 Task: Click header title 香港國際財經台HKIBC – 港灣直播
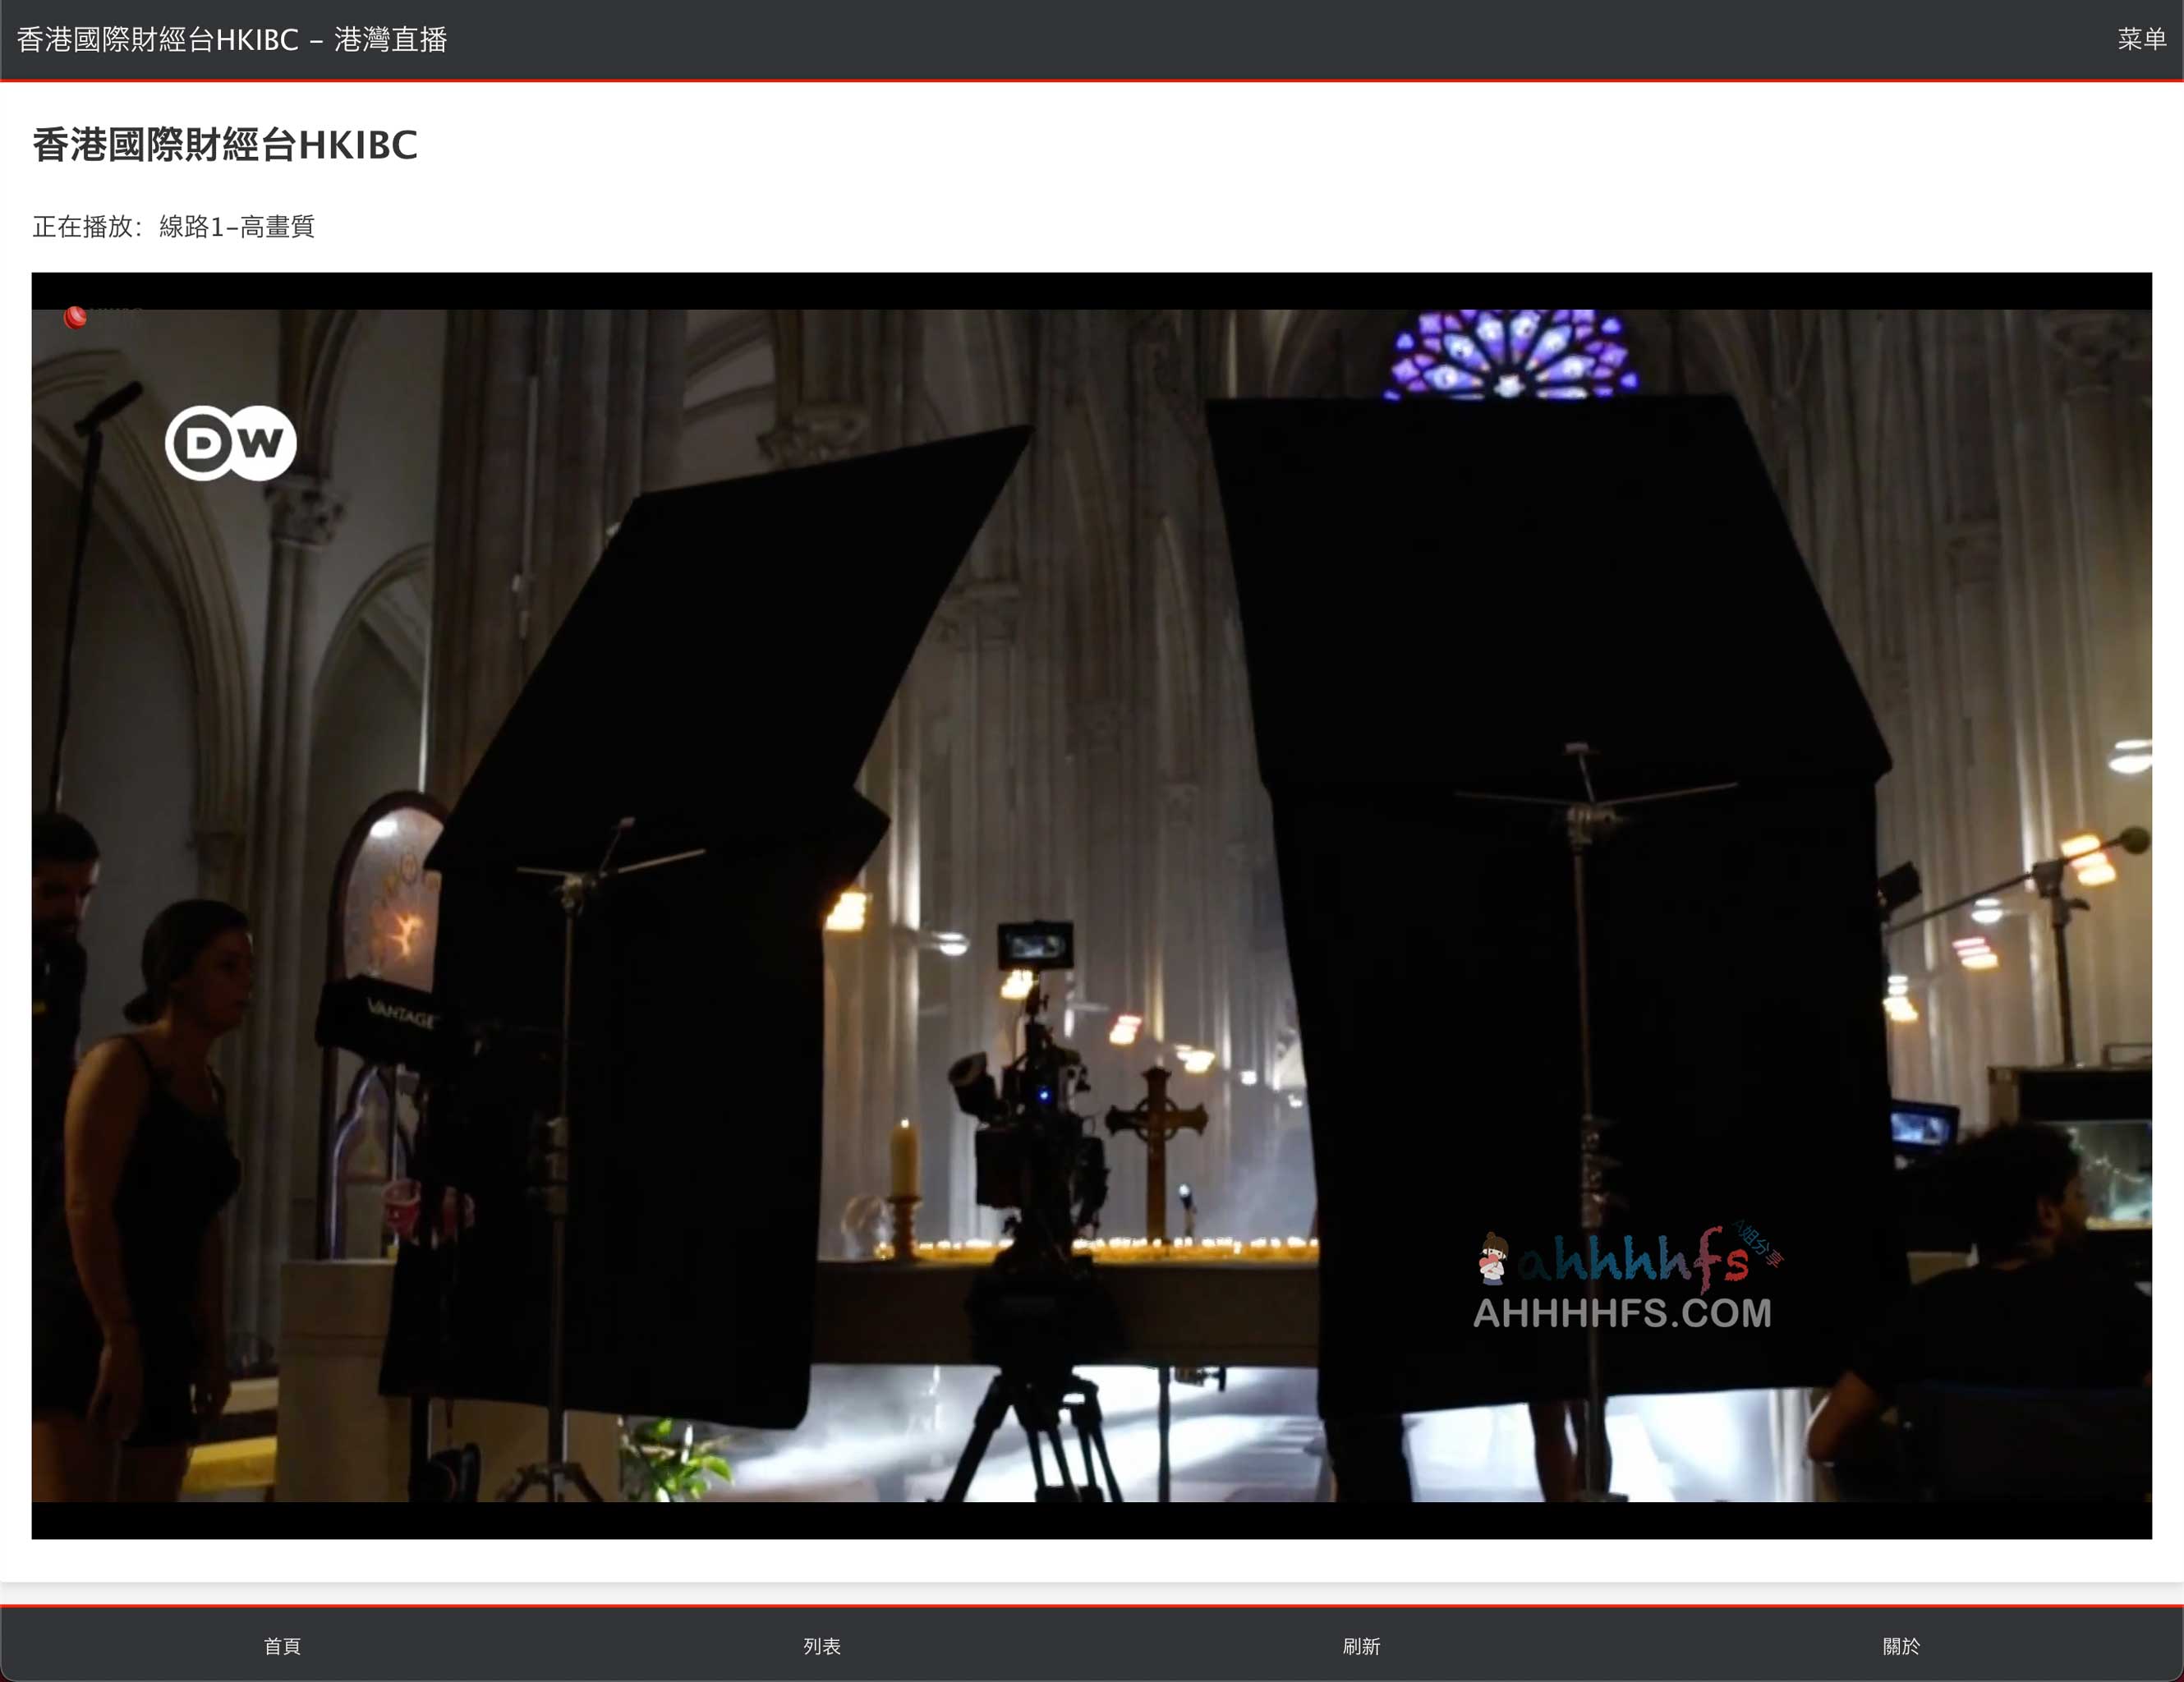232,40
